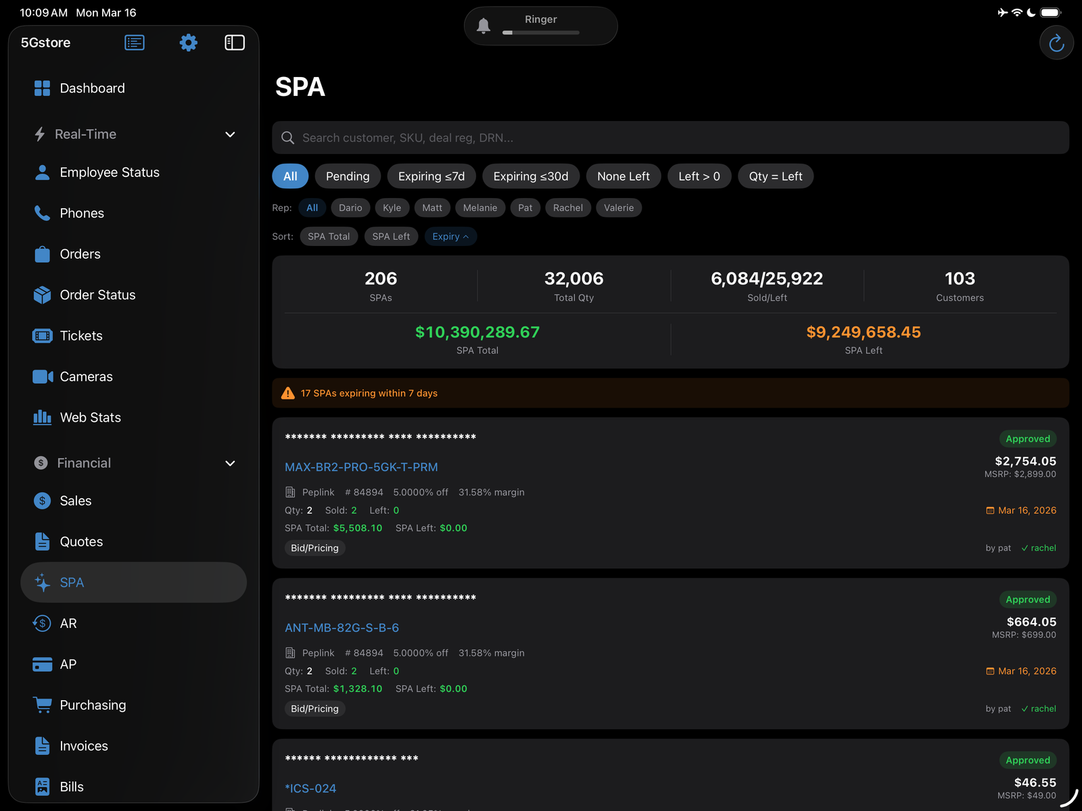The image size is (1082, 811).
Task: Collapse the Financial section
Action: (x=230, y=463)
